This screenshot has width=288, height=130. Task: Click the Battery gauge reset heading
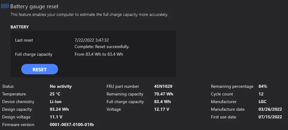click(x=34, y=6)
